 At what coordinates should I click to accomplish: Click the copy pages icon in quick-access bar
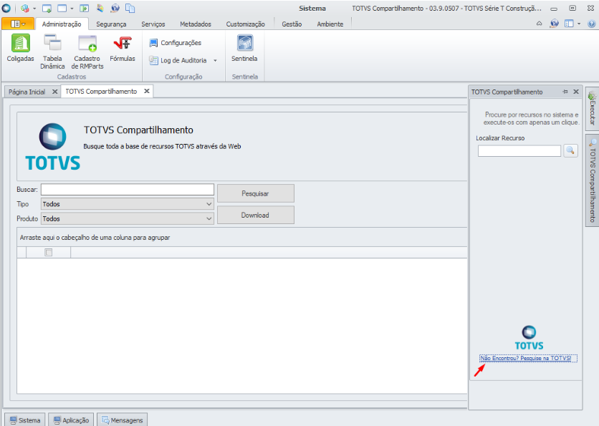(130, 9)
